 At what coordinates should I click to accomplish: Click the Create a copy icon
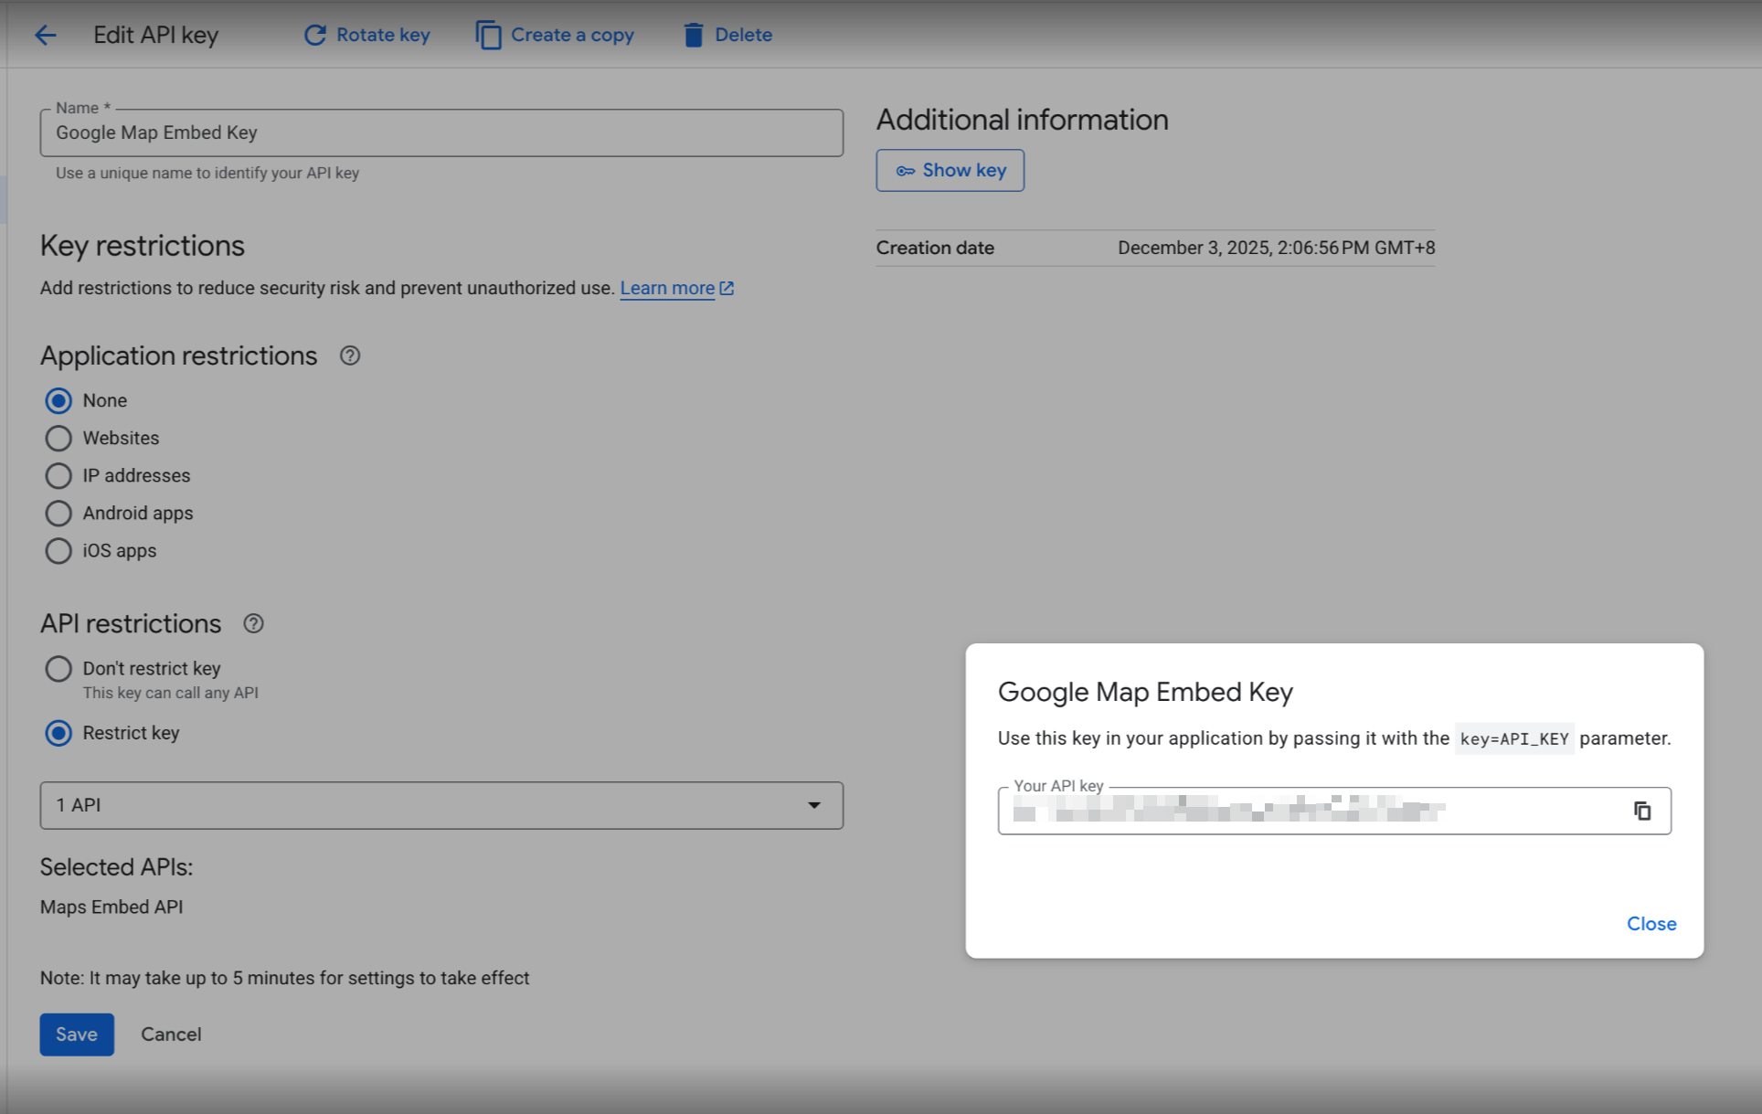click(x=489, y=35)
